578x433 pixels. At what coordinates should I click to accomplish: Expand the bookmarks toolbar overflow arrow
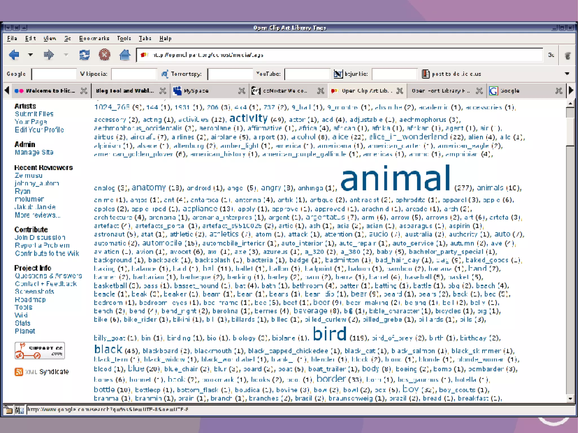567,74
